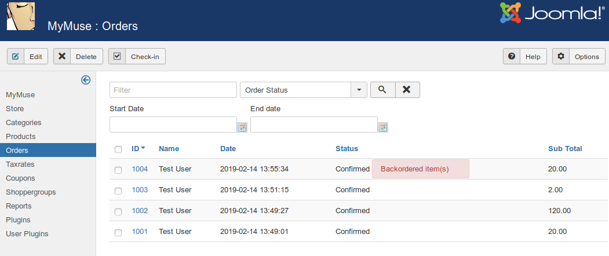Open Products in the sidebar

tap(21, 136)
